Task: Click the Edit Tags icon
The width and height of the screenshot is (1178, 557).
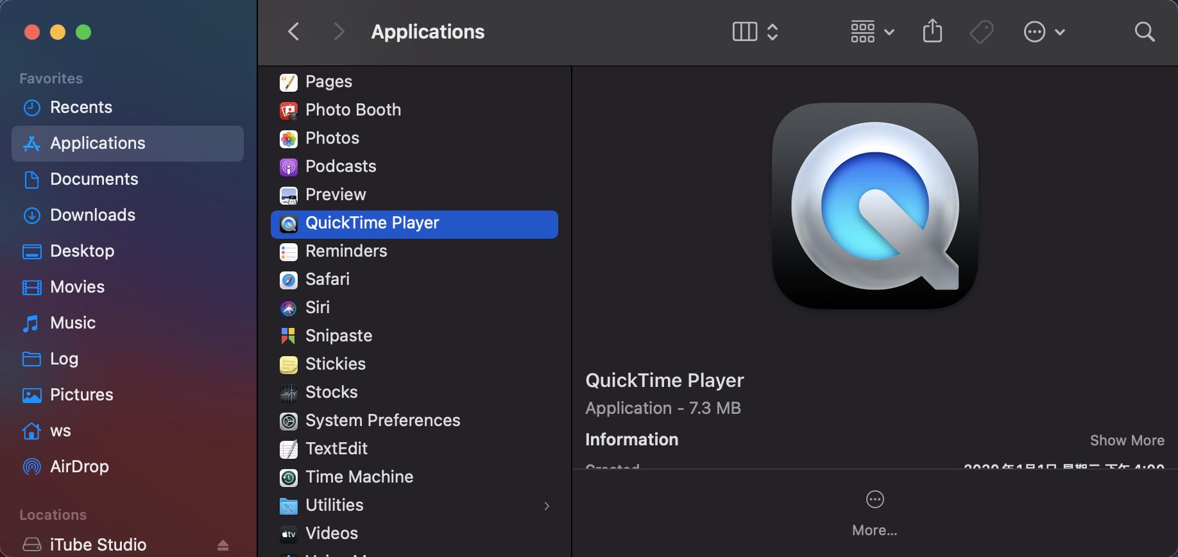Action: [x=981, y=31]
